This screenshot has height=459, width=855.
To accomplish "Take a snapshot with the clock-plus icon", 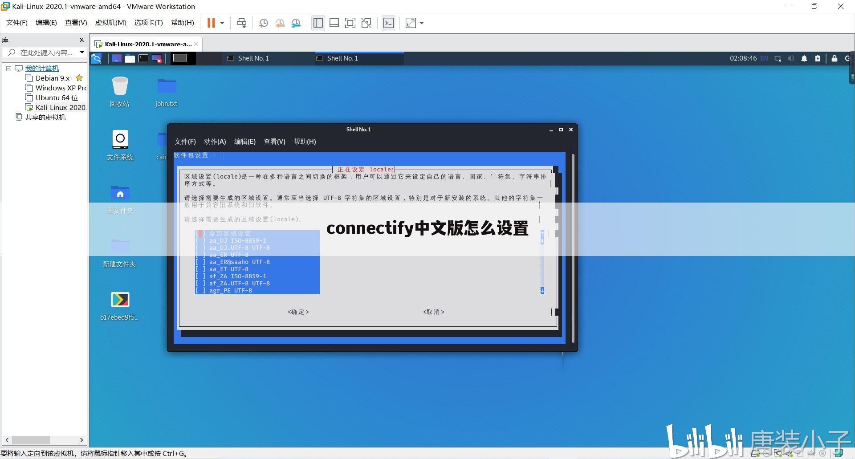I will tap(263, 23).
